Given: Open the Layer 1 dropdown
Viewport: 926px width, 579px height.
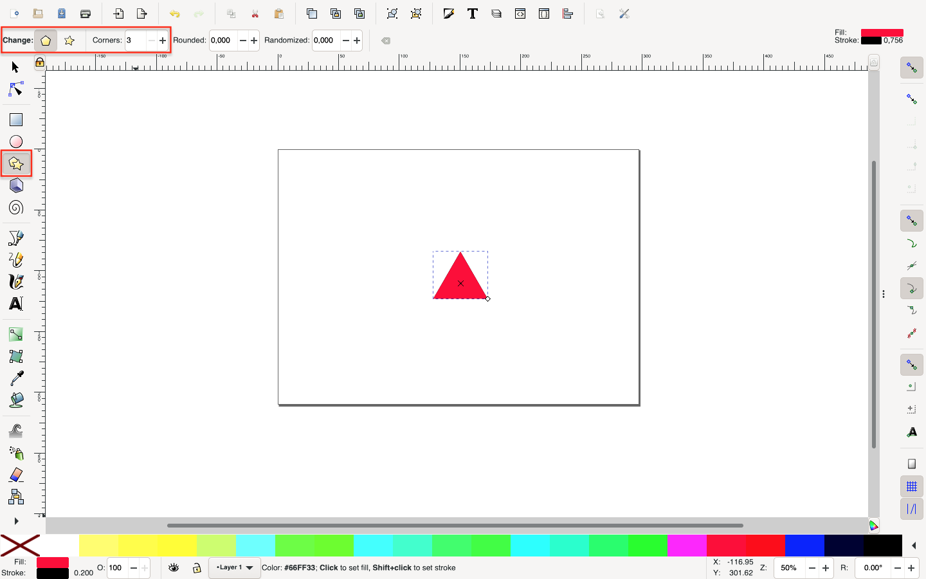Looking at the screenshot, I should 234,568.
